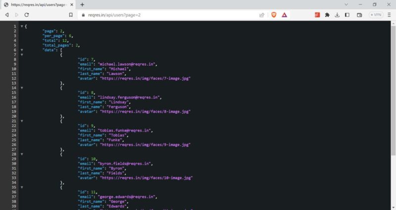Collapse the user object on line 21

click(22, 121)
